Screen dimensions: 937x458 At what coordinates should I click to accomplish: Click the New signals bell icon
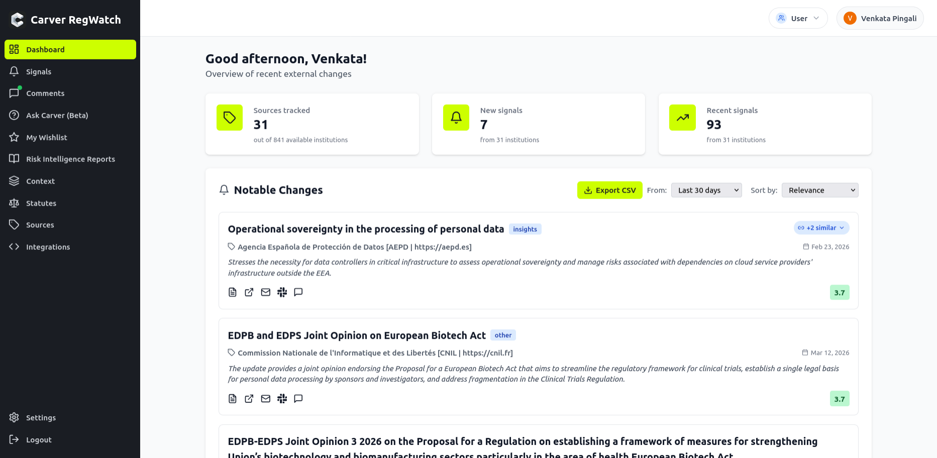pos(456,118)
